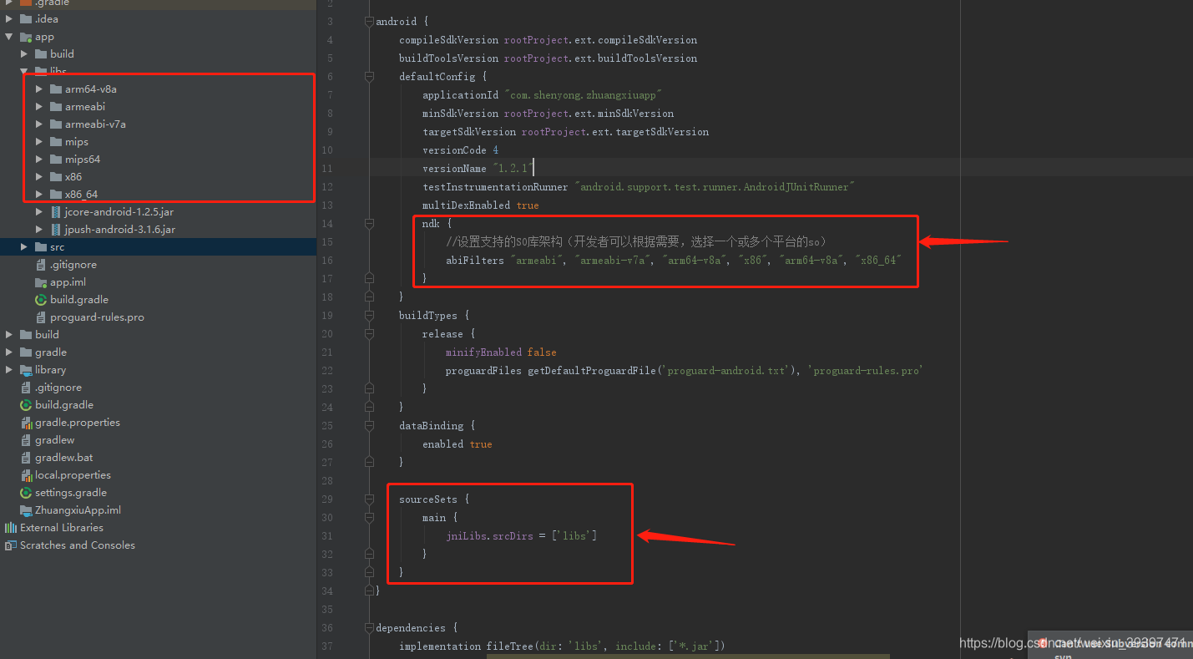The width and height of the screenshot is (1193, 659).
Task: Expand the armeabi folder arrow
Action: click(39, 106)
